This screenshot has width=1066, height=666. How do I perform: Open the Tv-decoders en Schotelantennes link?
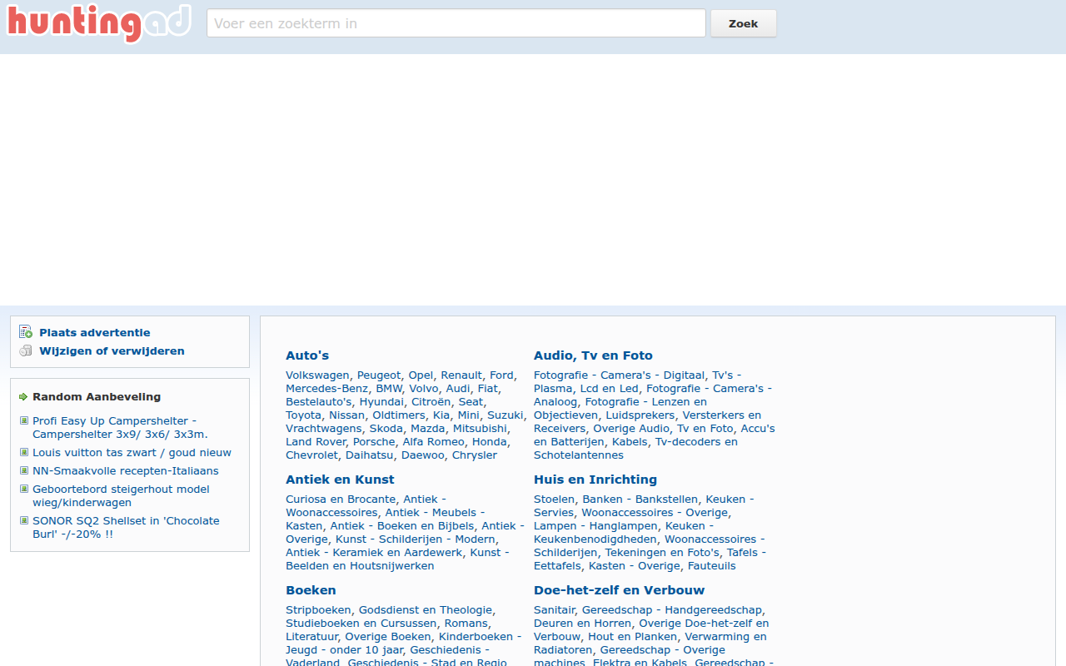(635, 449)
